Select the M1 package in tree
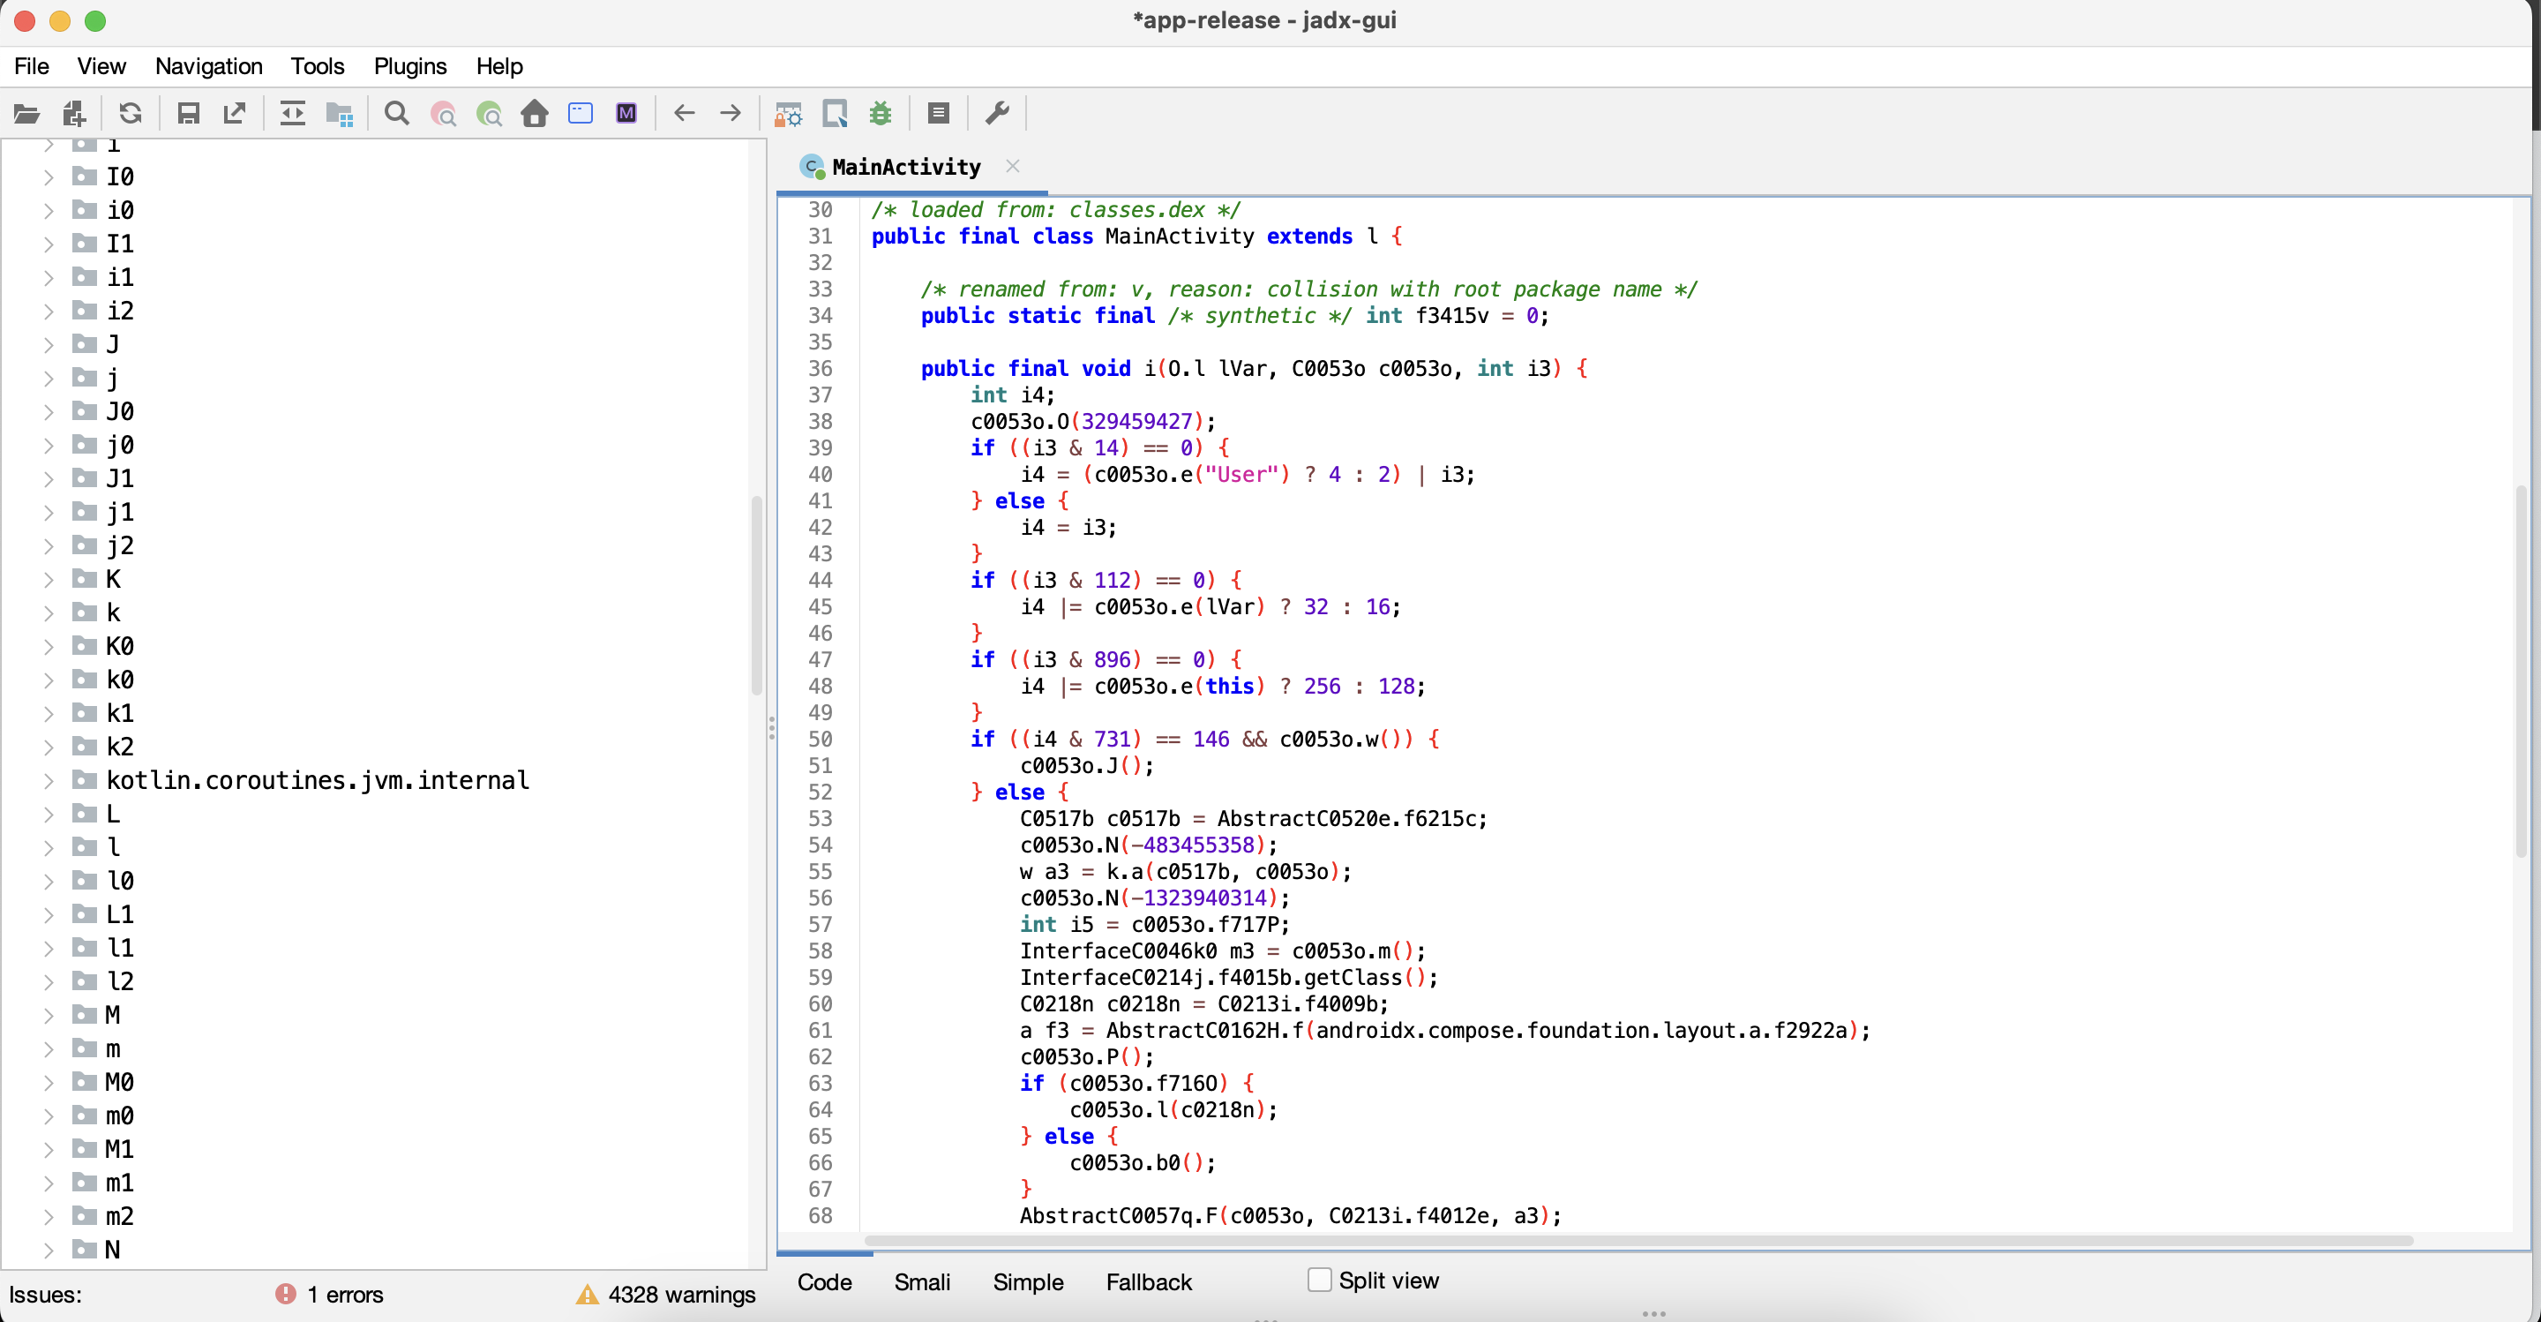Image resolution: width=2541 pixels, height=1322 pixels. (119, 1149)
